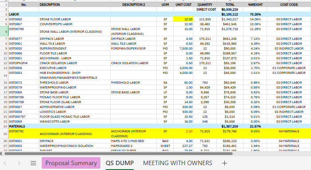Click the LABOR section header cell

[x=24, y=14]
